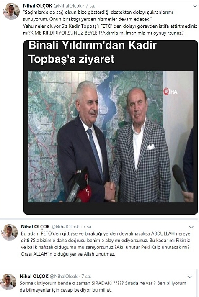Click the third tweet text about SIRADAKİ

(x=103, y=287)
